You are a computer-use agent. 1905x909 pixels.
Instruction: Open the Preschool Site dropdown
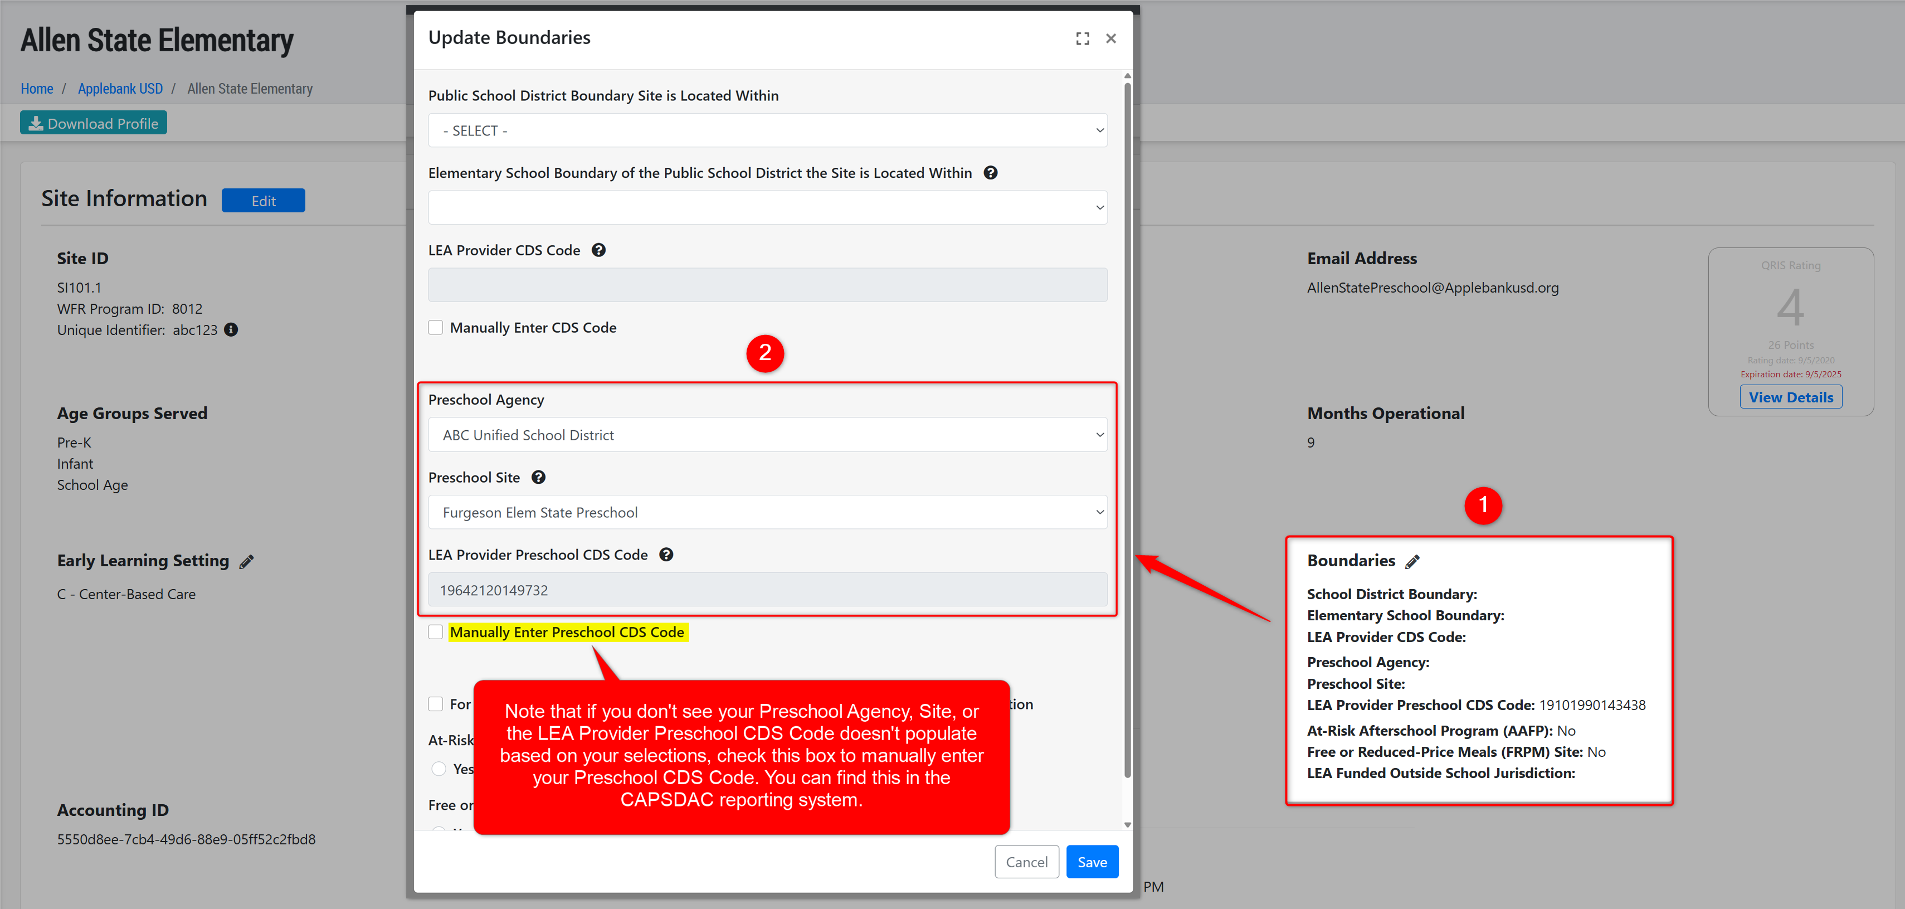pyautogui.click(x=767, y=512)
